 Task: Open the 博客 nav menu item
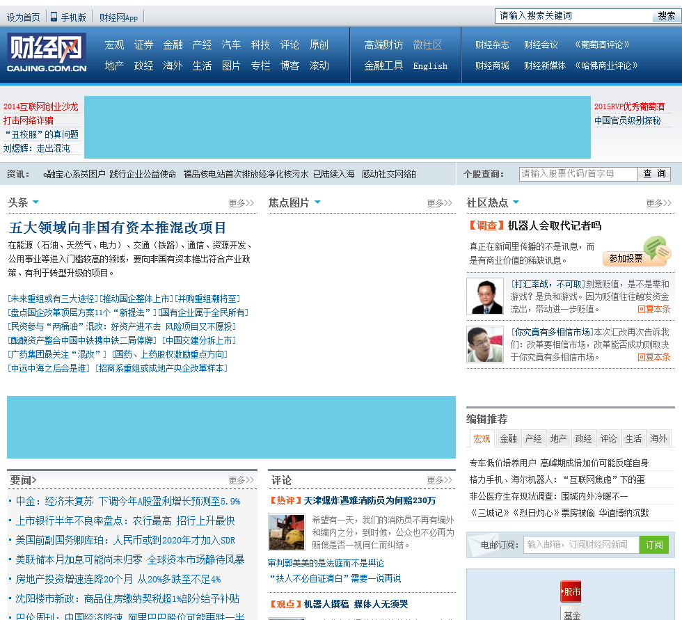pyautogui.click(x=290, y=65)
